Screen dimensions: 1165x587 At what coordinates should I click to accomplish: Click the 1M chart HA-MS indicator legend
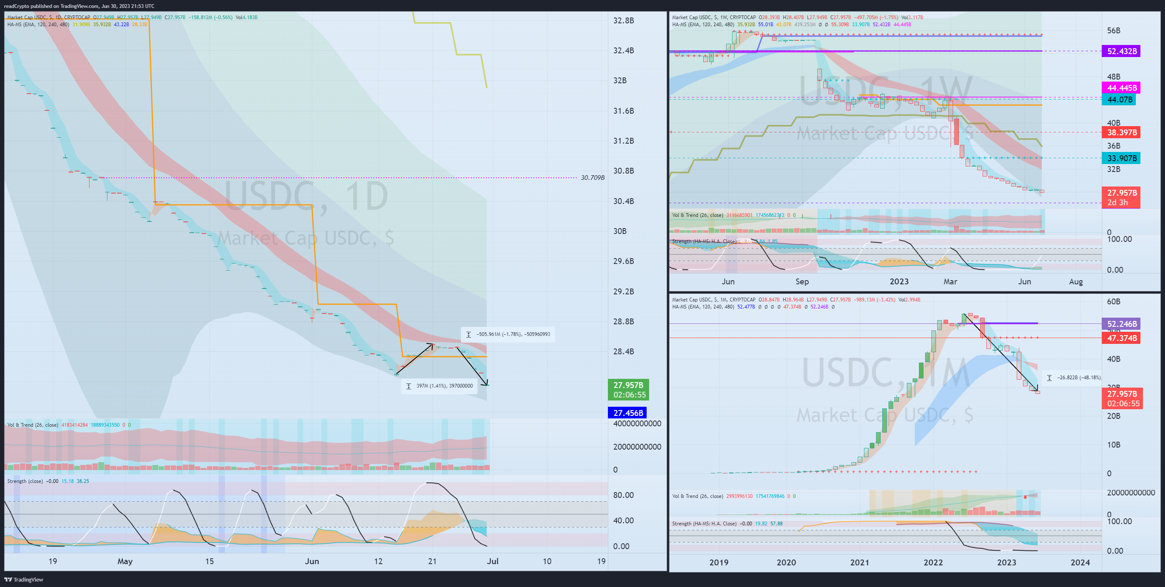754,307
